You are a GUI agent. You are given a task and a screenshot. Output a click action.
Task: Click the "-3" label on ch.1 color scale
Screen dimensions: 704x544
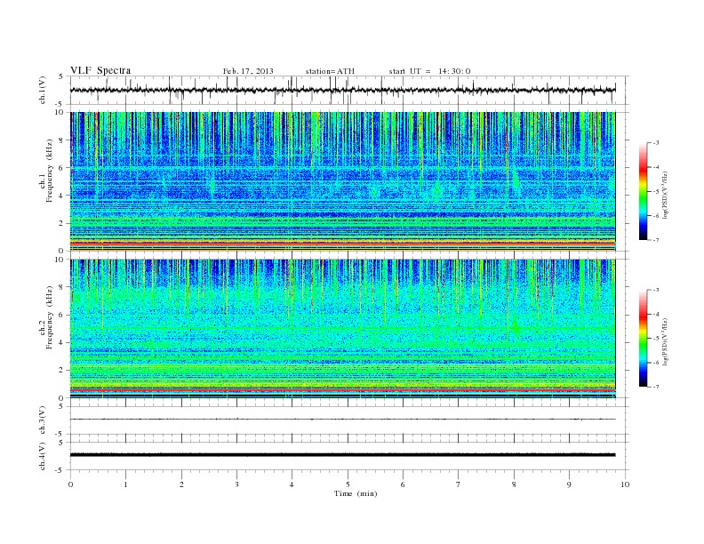click(x=656, y=143)
